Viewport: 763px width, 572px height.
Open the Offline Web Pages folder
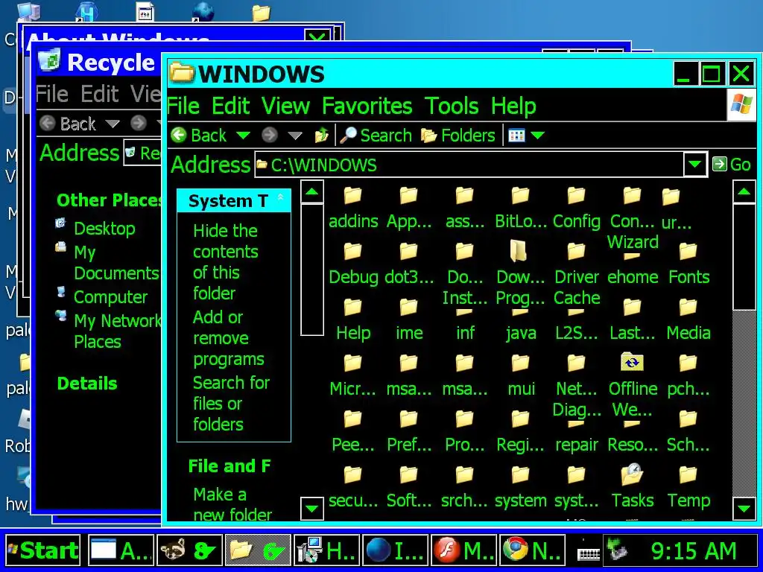633,385
